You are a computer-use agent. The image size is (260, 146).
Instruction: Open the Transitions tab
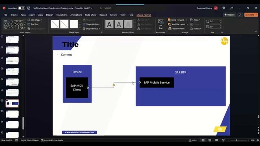pos(62,15)
